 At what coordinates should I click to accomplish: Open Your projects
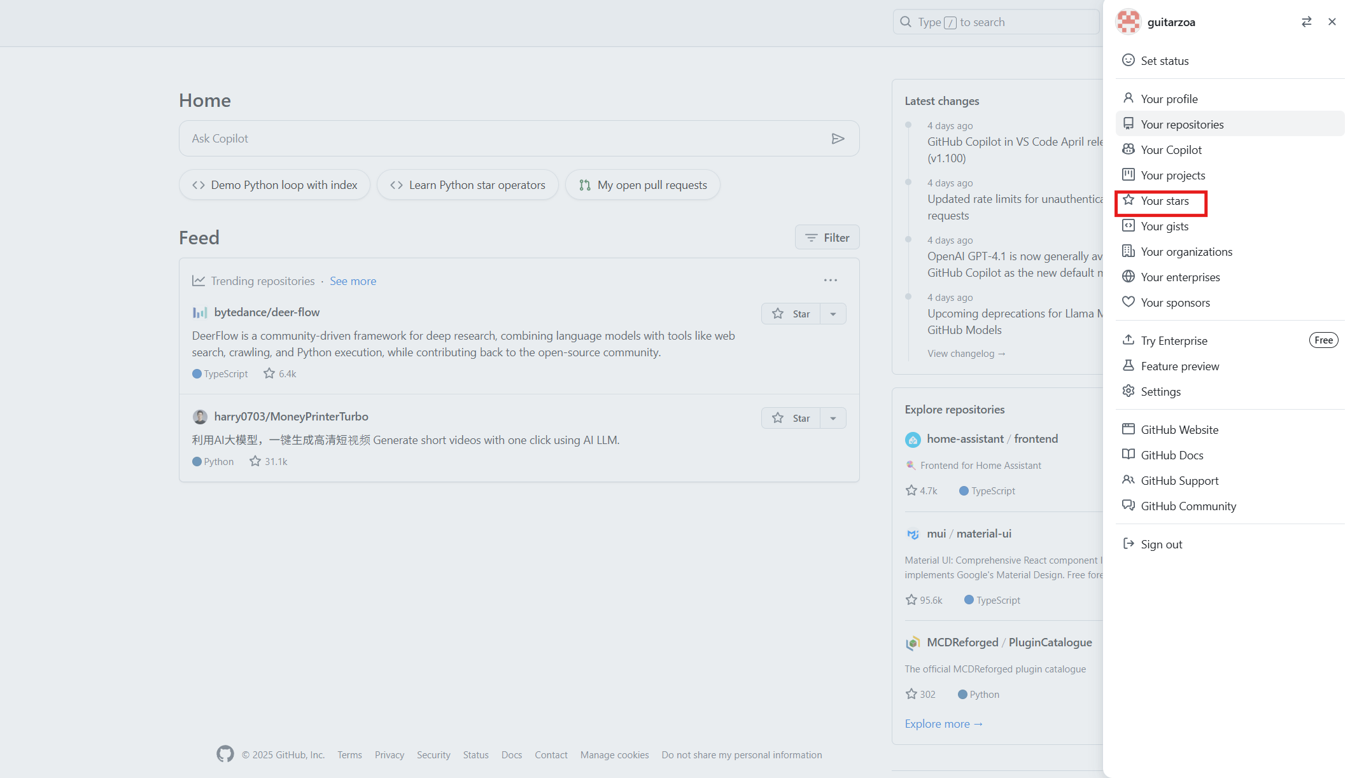pos(1230,175)
